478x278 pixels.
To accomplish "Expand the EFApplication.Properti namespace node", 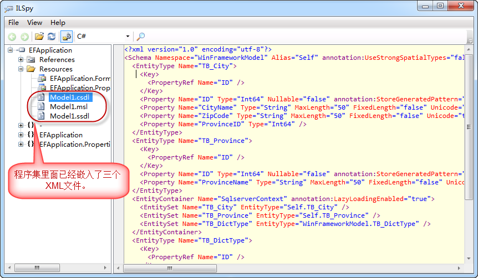I will coord(21,144).
